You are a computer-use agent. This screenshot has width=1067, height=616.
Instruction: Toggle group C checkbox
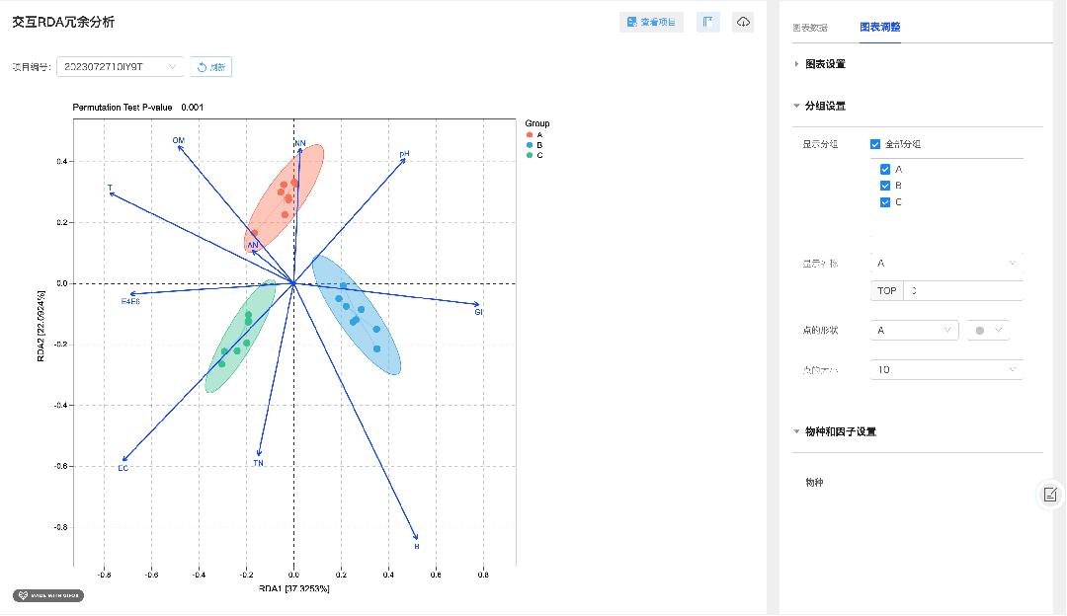(885, 202)
